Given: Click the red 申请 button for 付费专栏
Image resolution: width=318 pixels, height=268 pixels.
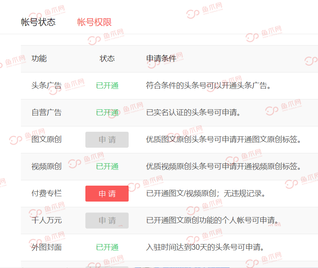Looking at the screenshot, I should pyautogui.click(x=107, y=194).
